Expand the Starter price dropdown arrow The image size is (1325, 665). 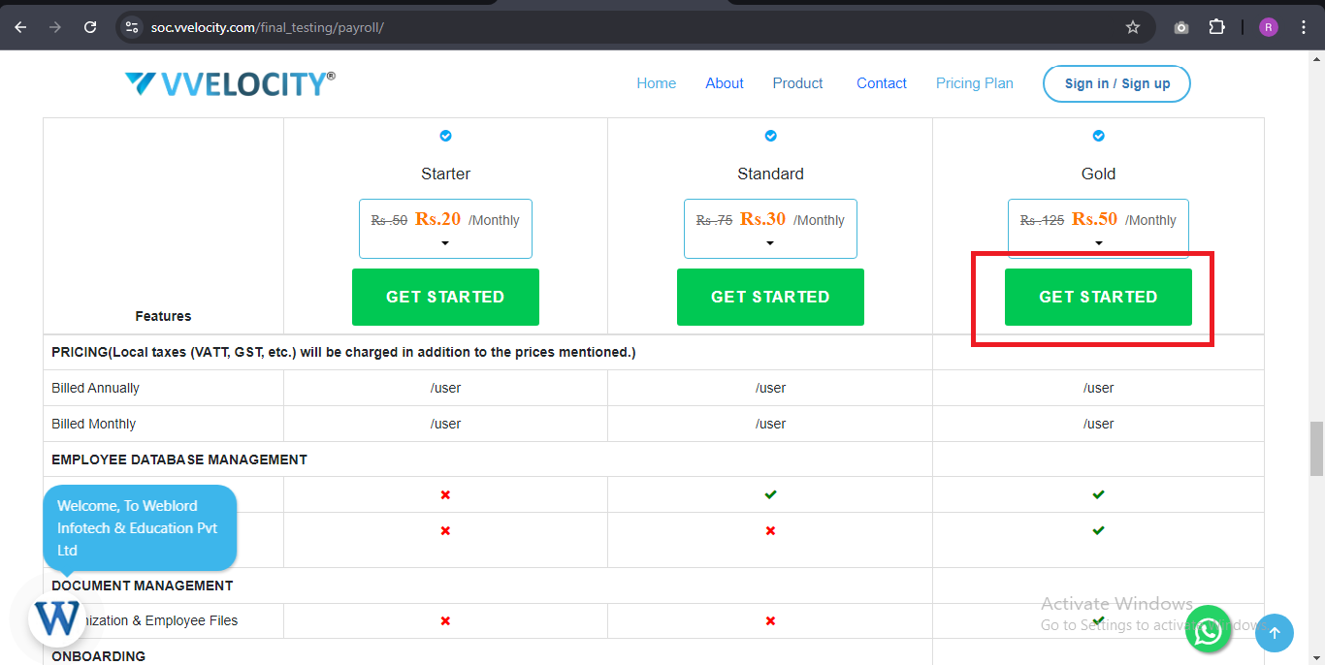445,243
